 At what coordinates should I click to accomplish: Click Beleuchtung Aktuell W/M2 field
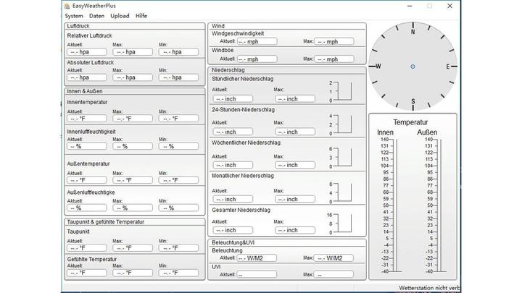coord(257,258)
